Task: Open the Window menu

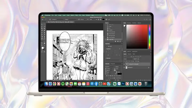Action: click(88, 15)
